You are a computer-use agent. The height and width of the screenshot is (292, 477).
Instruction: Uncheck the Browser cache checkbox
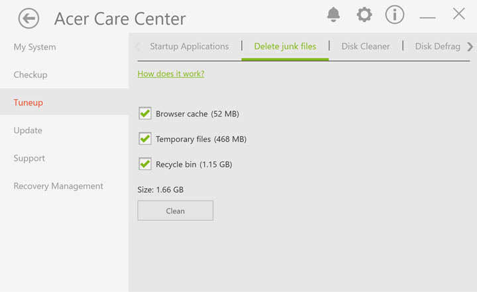pos(145,114)
